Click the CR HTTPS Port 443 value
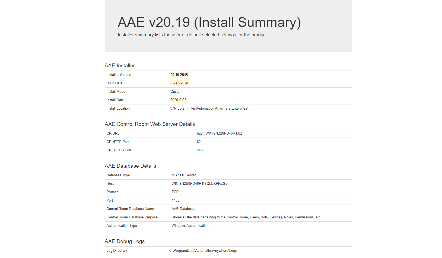 pos(200,150)
